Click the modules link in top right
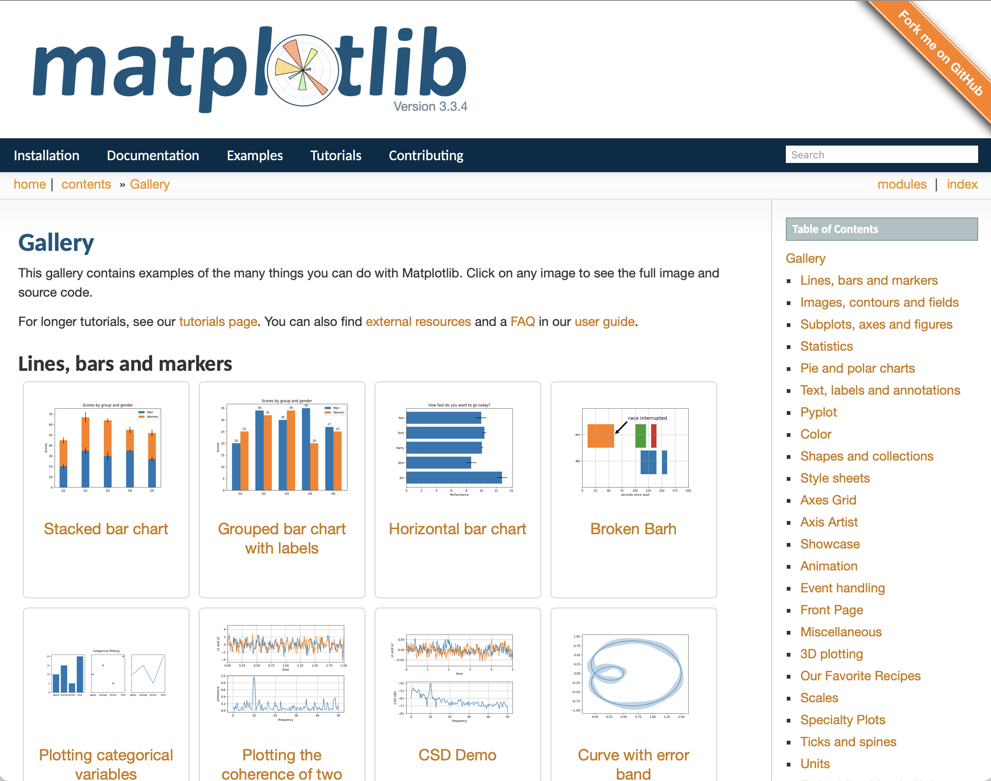The image size is (991, 781). 902,184
